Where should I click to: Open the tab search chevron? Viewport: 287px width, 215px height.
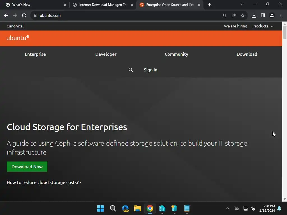coord(242,4)
